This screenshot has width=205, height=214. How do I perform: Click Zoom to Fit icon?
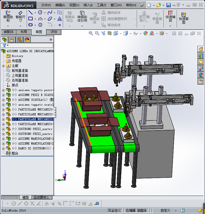(x=91, y=33)
